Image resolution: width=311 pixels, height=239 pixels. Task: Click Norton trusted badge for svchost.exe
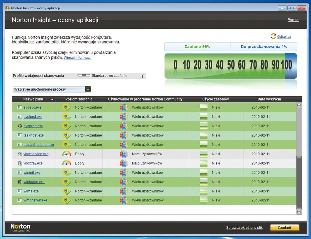click(x=66, y=117)
